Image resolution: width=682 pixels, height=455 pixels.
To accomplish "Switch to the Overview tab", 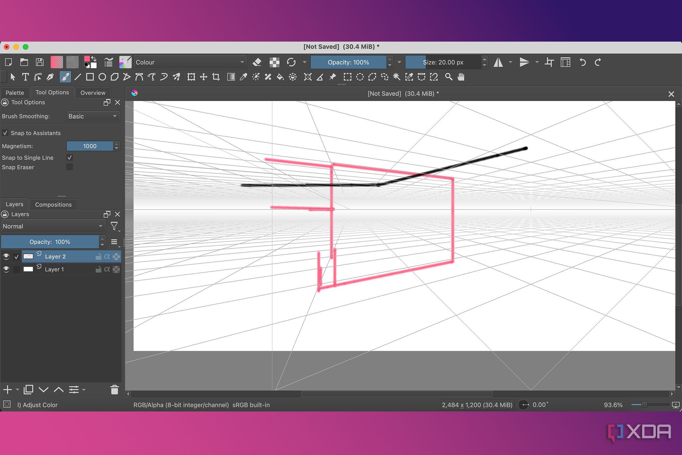I will click(x=93, y=93).
